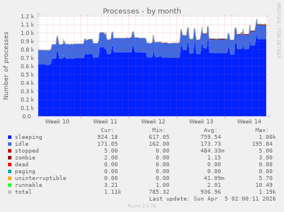Click the 'Week 13' axis label
Screen dimensions: 284x212
pyautogui.click(x=201, y=122)
